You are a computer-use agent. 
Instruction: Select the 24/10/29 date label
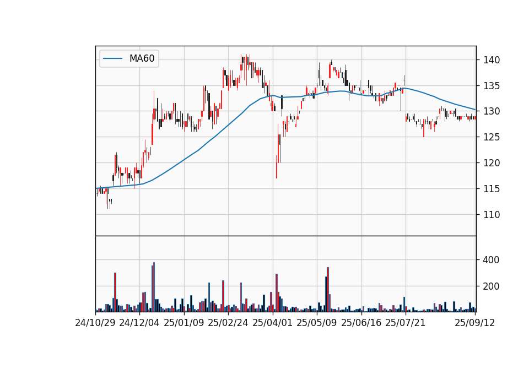pyautogui.click(x=95, y=323)
